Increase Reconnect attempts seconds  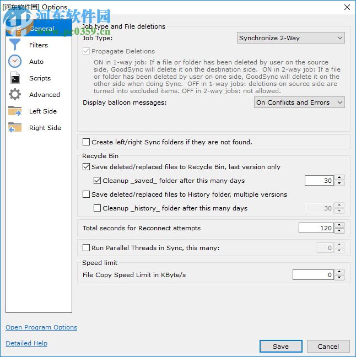[339, 225]
